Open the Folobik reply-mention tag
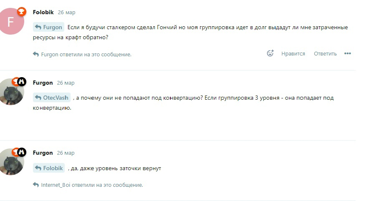This screenshot has width=367, height=201. 49,168
